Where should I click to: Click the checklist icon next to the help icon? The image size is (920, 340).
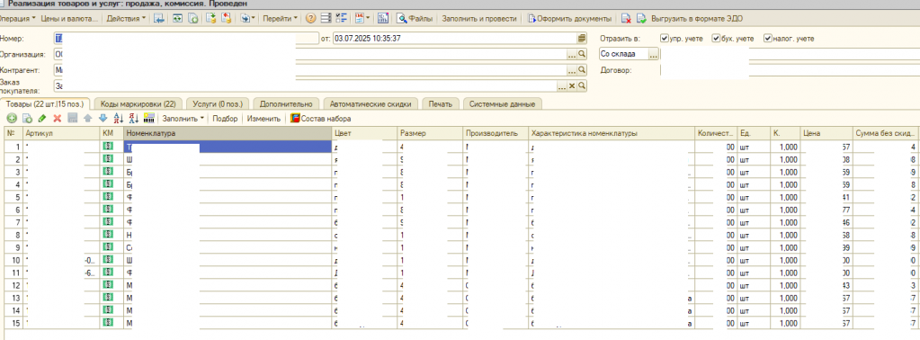pyautogui.click(x=342, y=18)
